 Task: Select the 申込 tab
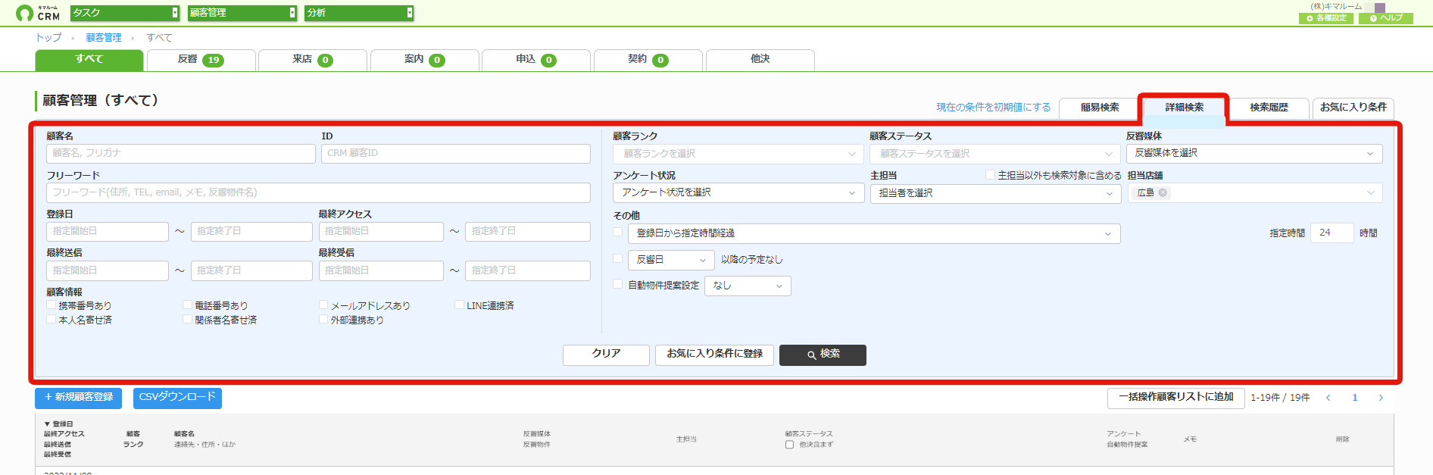536,60
